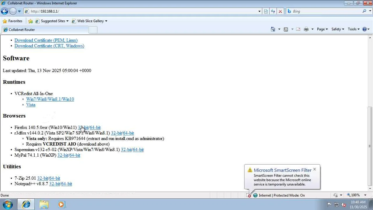Download 7-Zip 25.01 32-bit
373x210 pixels.
pos(43,178)
